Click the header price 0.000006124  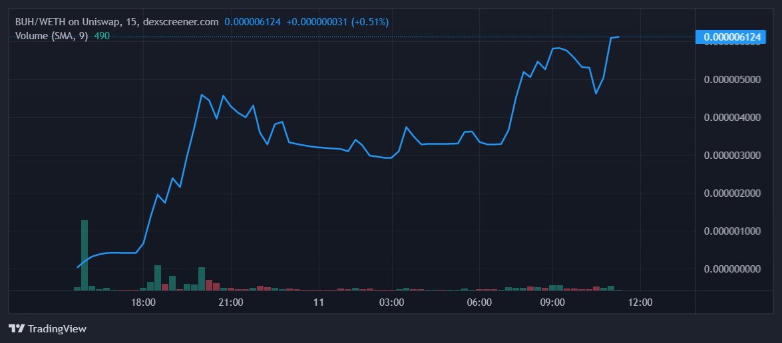point(252,22)
